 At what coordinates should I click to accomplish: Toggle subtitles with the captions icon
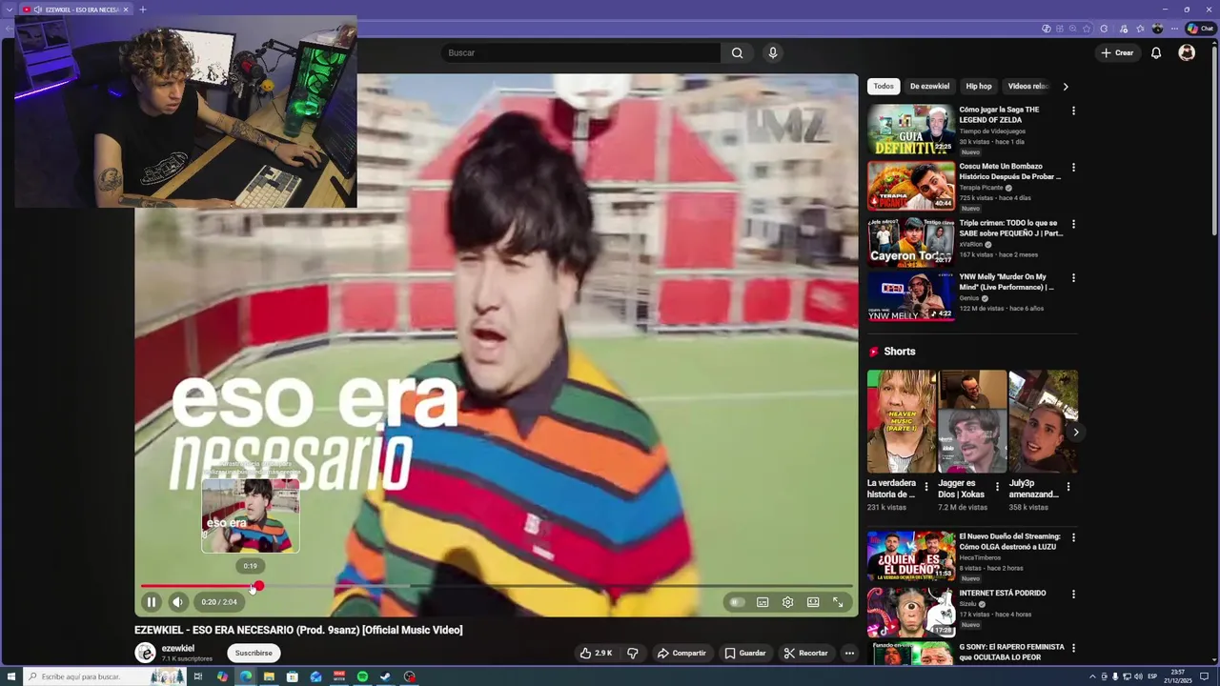[762, 602]
